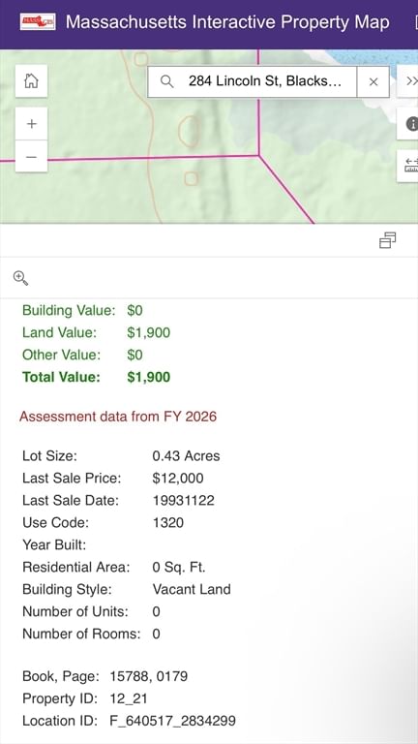418x744 pixels.
Task: Click the Total Value $1,900 text
Action: [x=149, y=377]
